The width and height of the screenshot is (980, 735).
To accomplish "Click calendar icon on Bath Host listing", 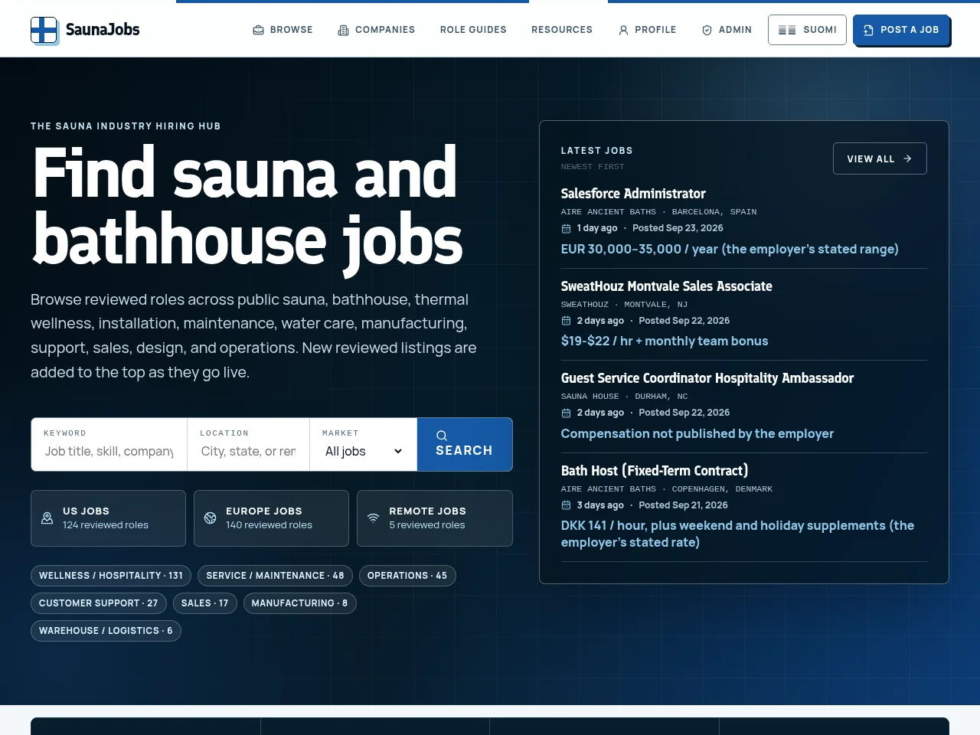I will pos(567,505).
